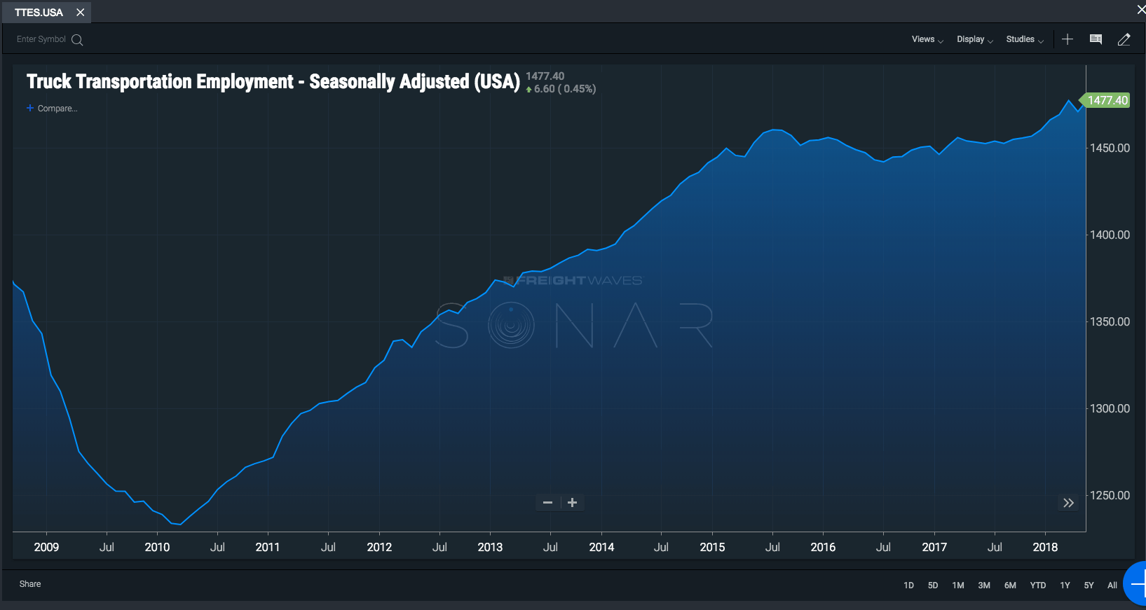Close the window using top-right X
This screenshot has width=1146, height=610.
click(1141, 9)
